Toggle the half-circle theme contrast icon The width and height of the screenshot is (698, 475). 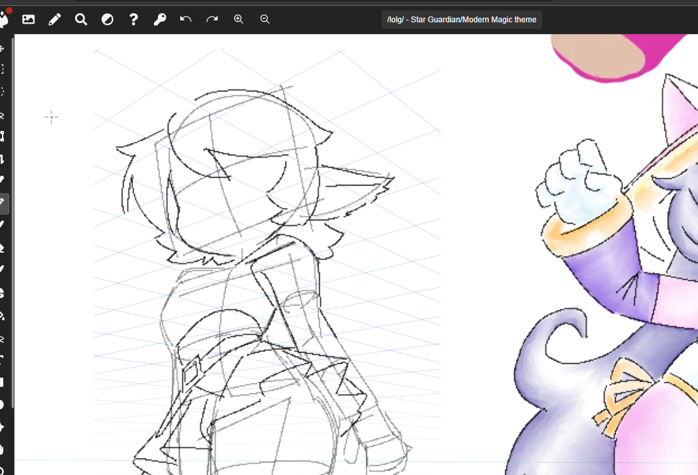(x=107, y=19)
